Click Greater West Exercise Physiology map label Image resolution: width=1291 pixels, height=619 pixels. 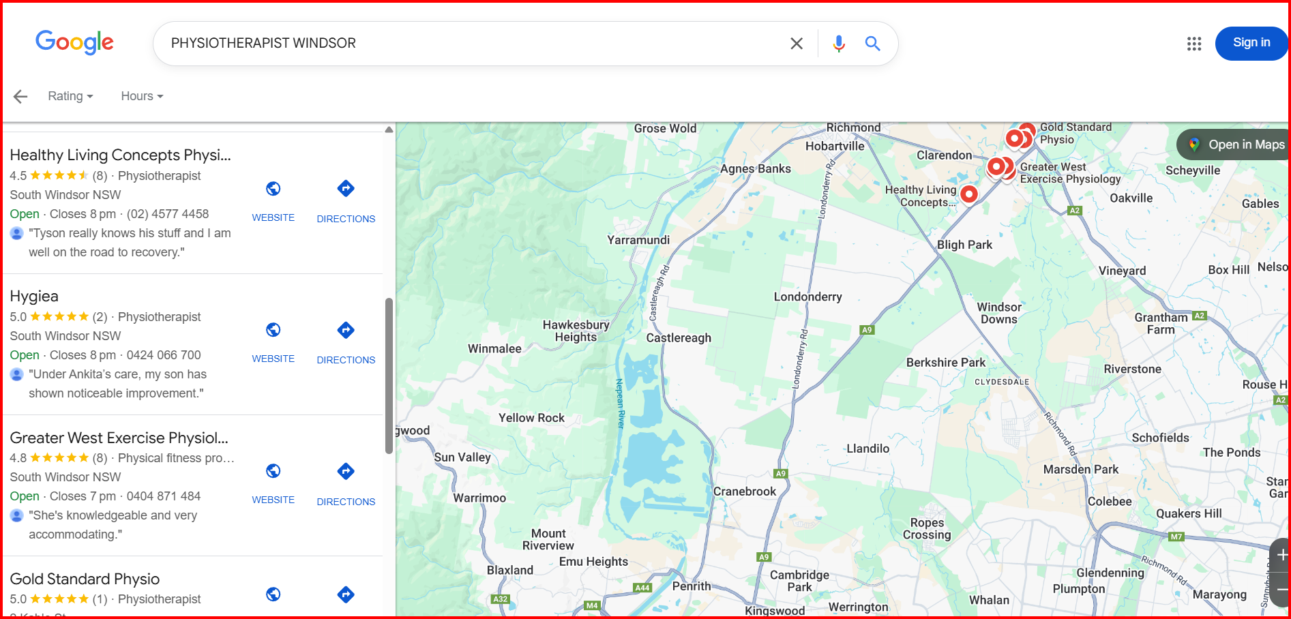[1070, 173]
